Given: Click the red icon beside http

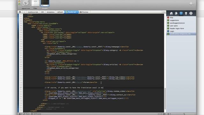Looking at the screenshot, I should tap(168, 18).
